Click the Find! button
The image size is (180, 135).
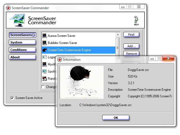131,35
